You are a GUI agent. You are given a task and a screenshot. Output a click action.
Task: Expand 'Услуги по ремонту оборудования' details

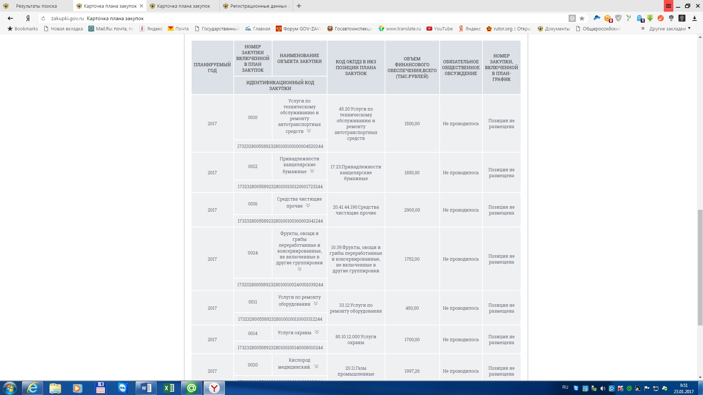(x=316, y=303)
